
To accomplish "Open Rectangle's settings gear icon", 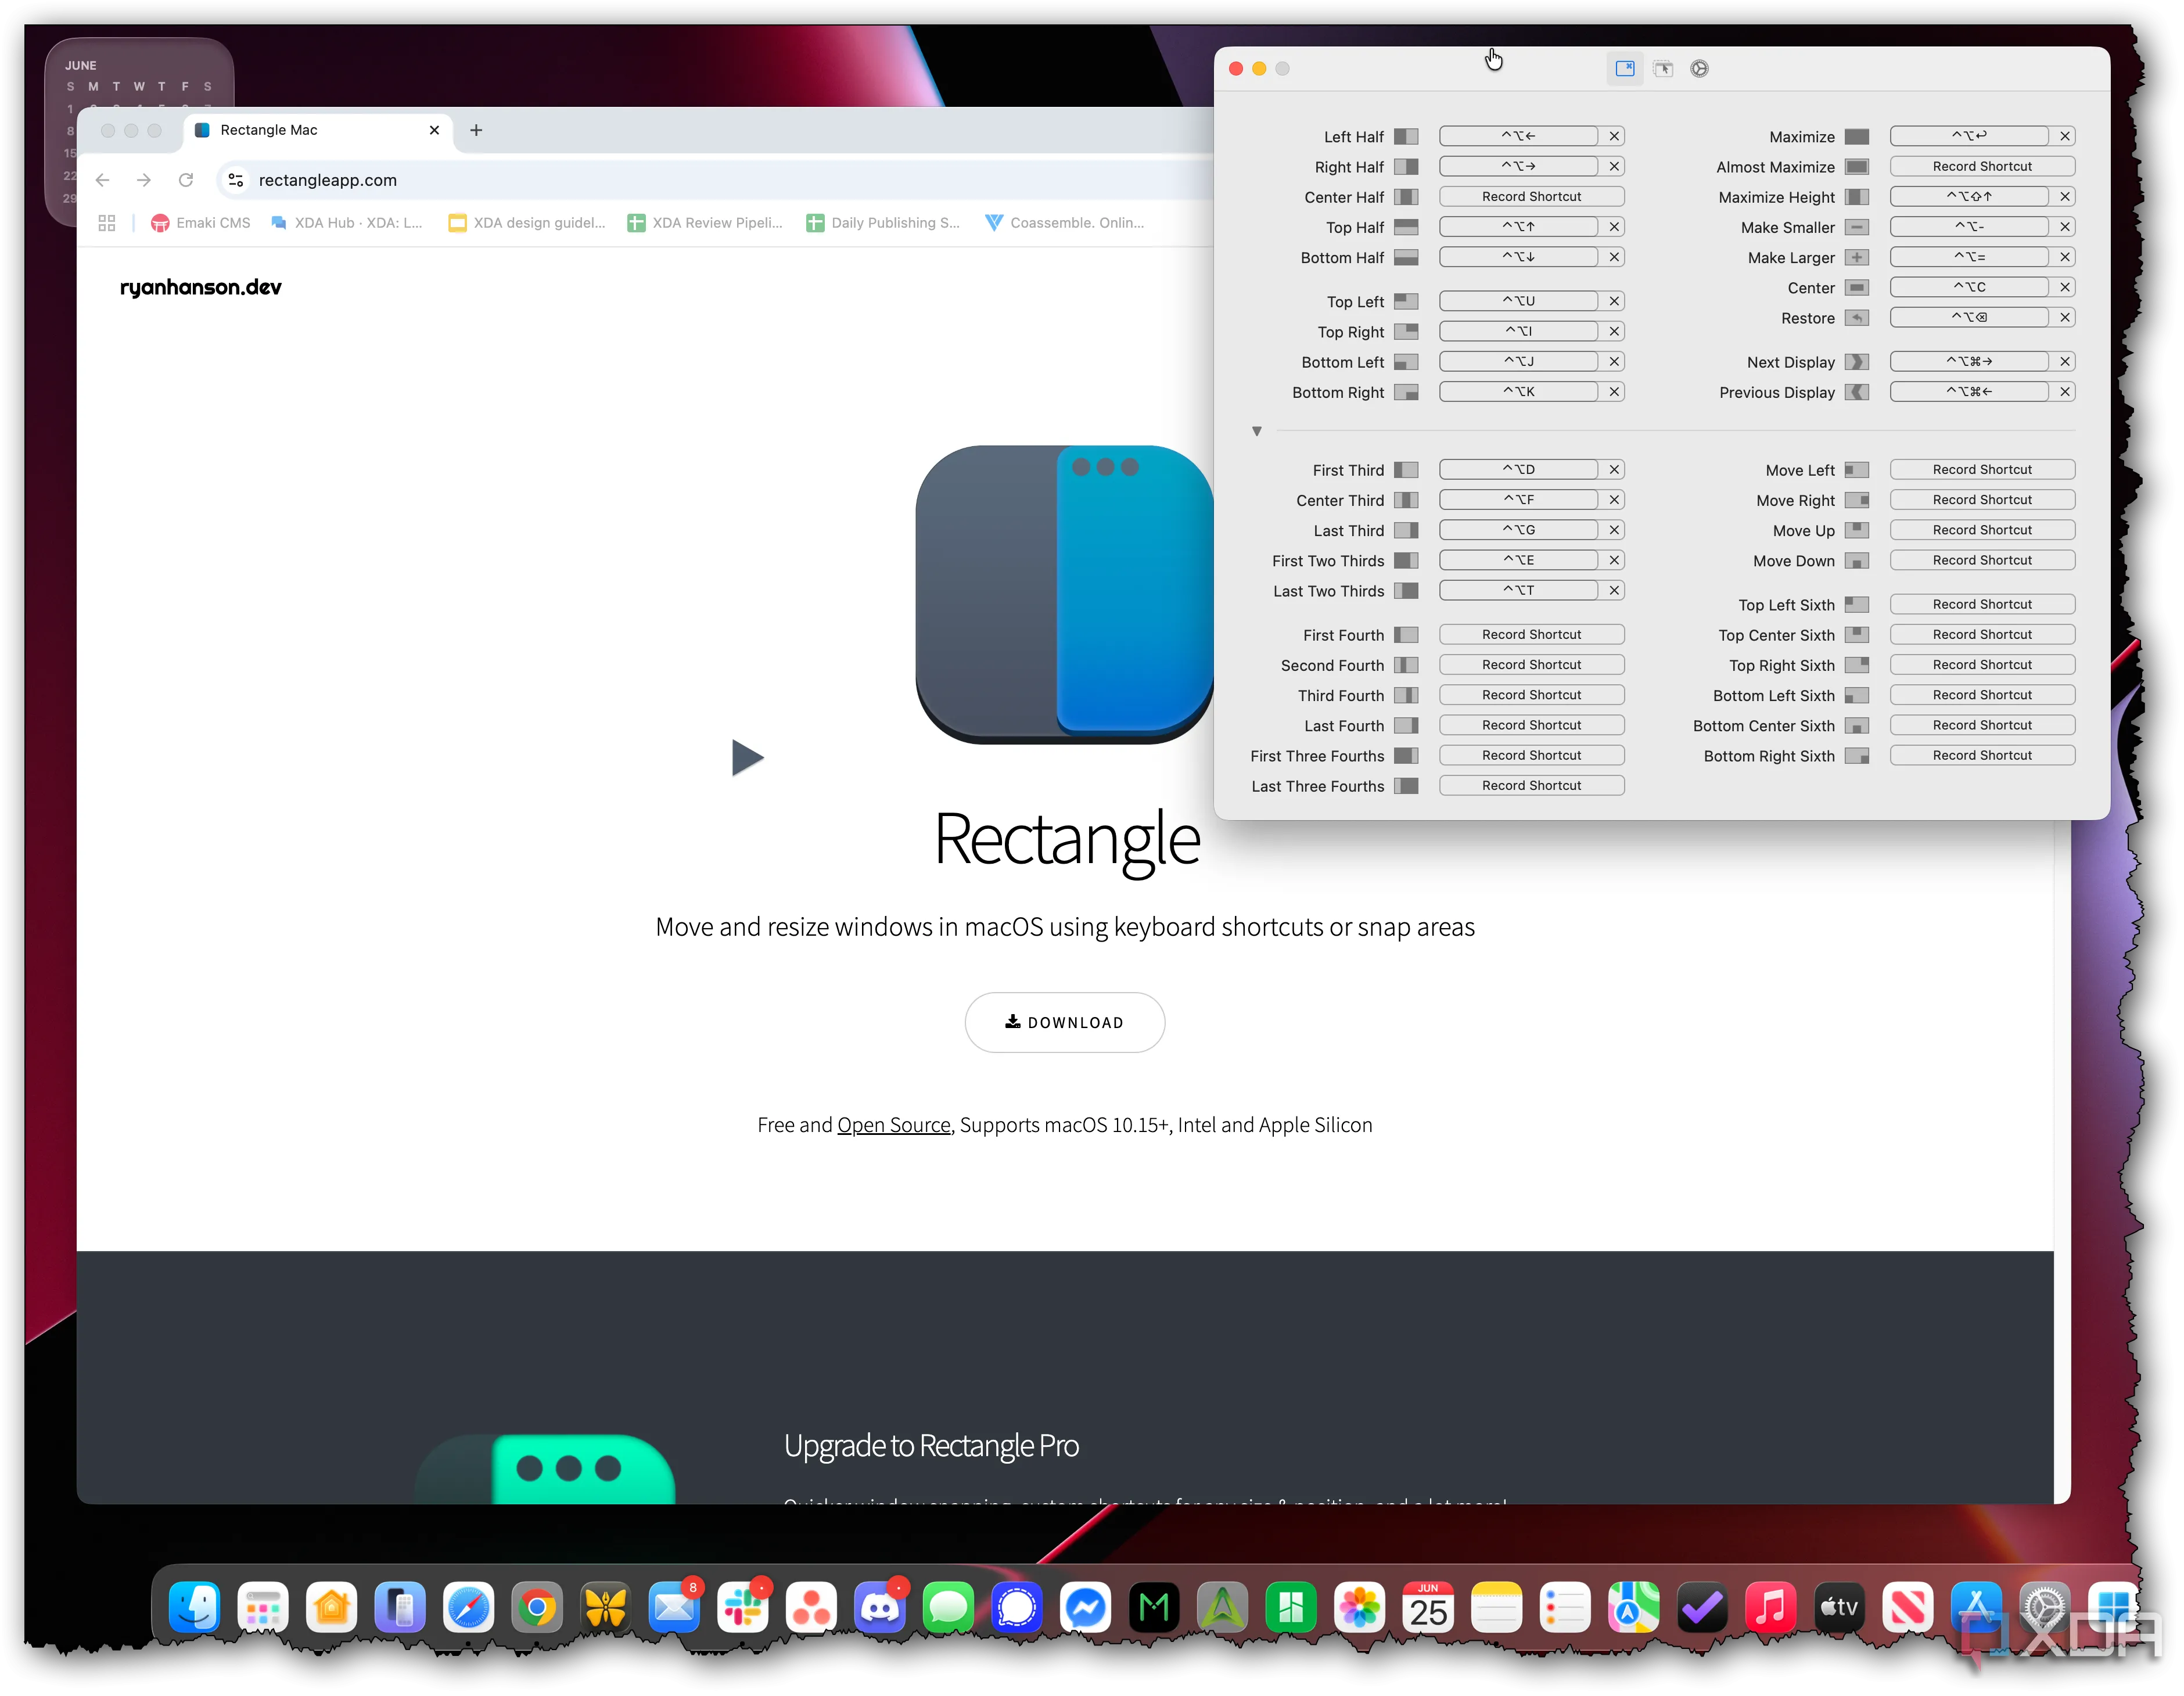I will [1699, 68].
